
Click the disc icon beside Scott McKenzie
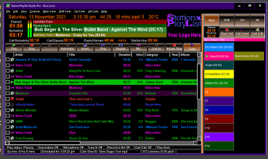click(12, 127)
